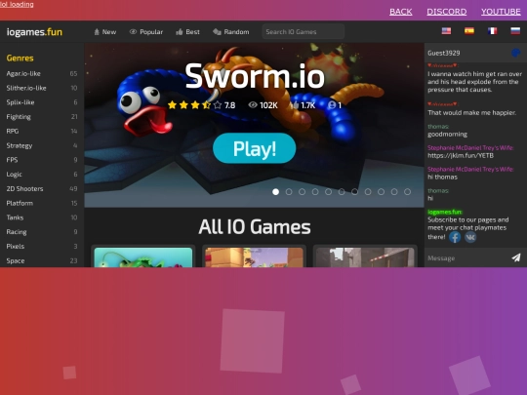Open the New games menu item
This screenshot has height=395, width=527.
(x=104, y=32)
